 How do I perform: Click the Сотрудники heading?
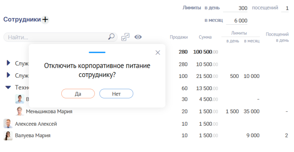[22, 19]
